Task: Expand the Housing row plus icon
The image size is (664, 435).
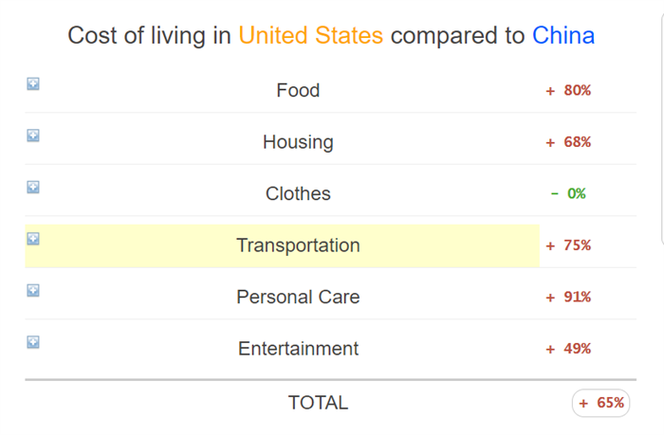Action: 33,136
